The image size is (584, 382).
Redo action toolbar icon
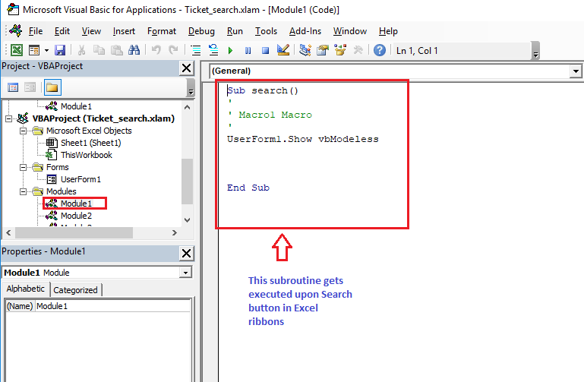(x=173, y=50)
